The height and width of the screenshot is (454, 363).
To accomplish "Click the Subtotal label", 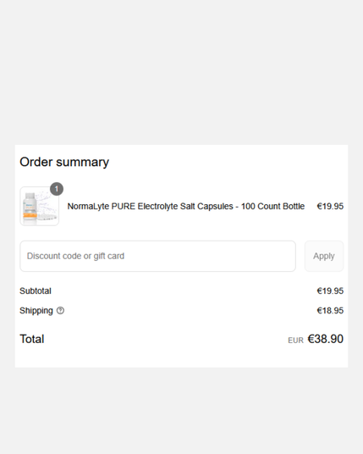I will (36, 291).
